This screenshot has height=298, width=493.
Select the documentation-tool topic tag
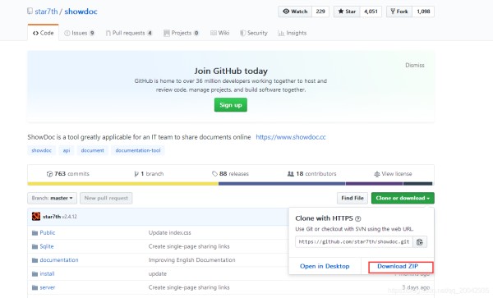tap(138, 150)
